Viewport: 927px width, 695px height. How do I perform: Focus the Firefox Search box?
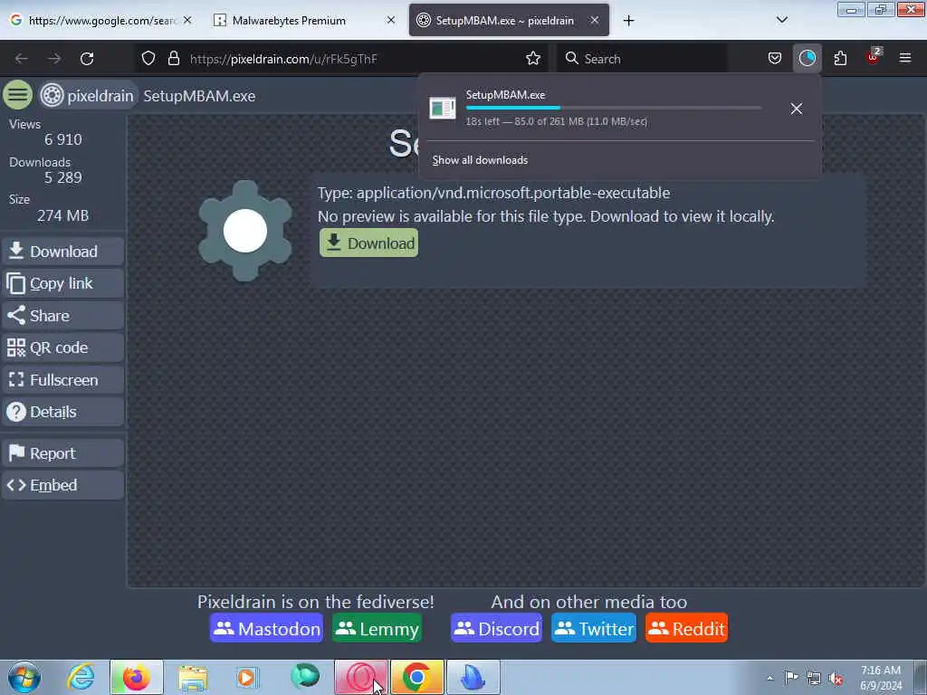pyautogui.click(x=643, y=59)
